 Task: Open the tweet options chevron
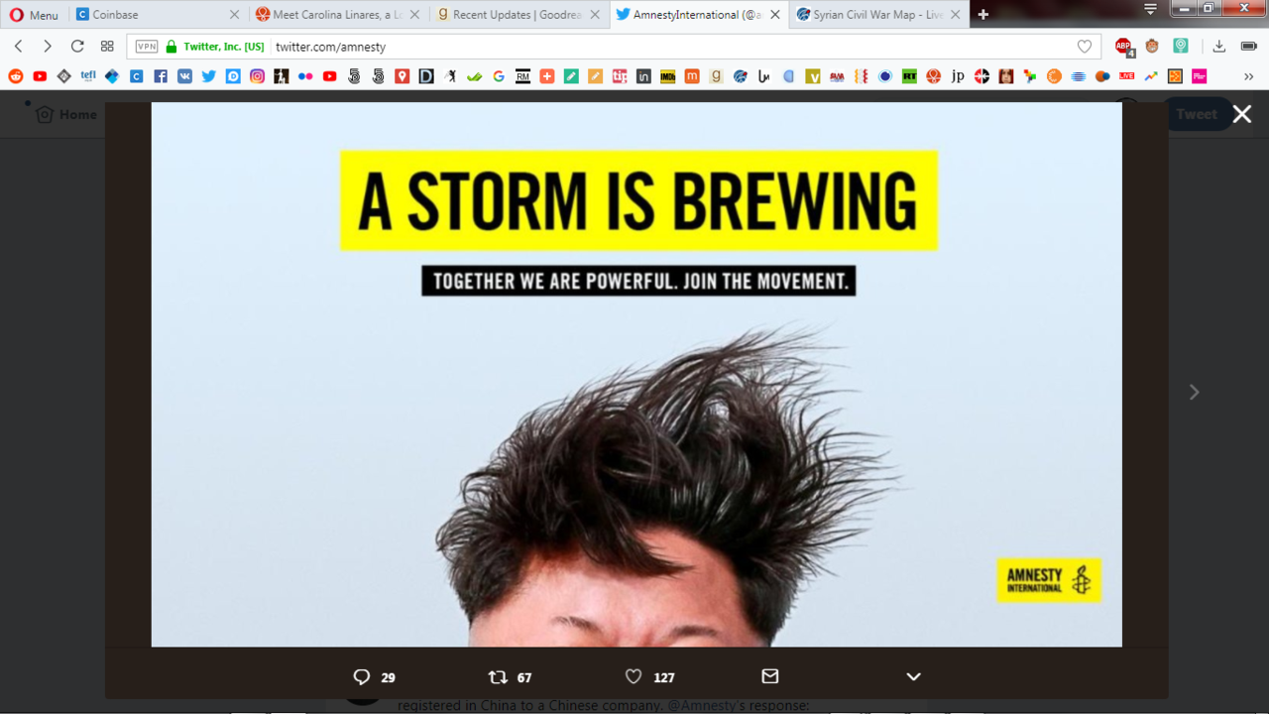pyautogui.click(x=912, y=676)
